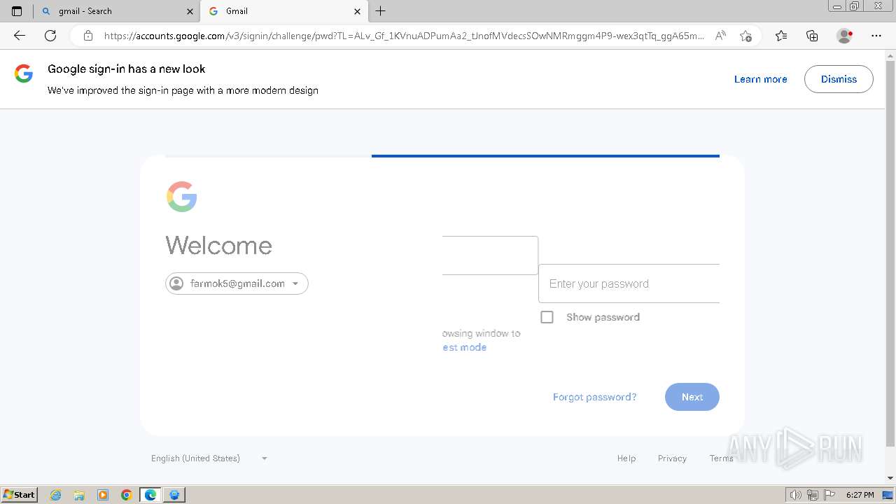Image resolution: width=896 pixels, height=504 pixels.
Task: Close the Gmail tab
Action: [358, 11]
